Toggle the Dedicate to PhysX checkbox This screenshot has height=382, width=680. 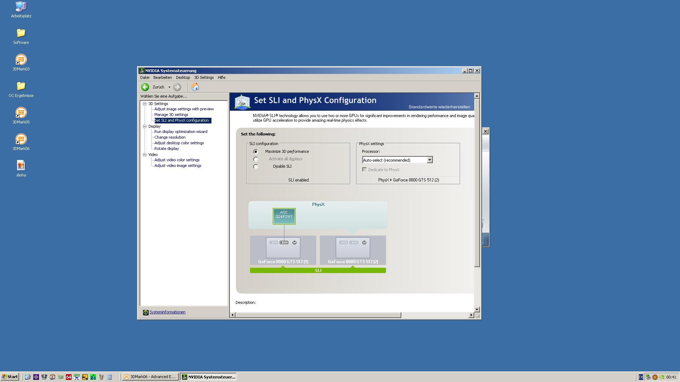click(x=364, y=170)
